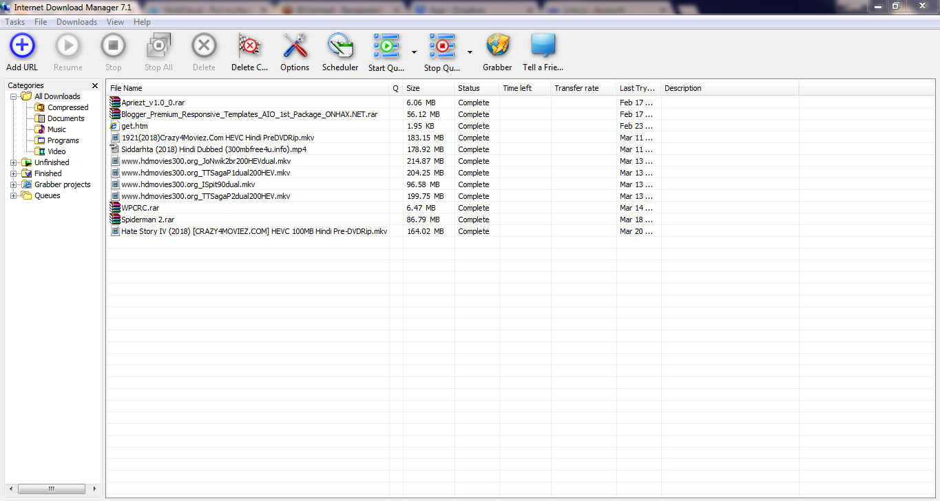This screenshot has width=940, height=501.
Task: Click the Stop toolbar icon
Action: [x=113, y=47]
